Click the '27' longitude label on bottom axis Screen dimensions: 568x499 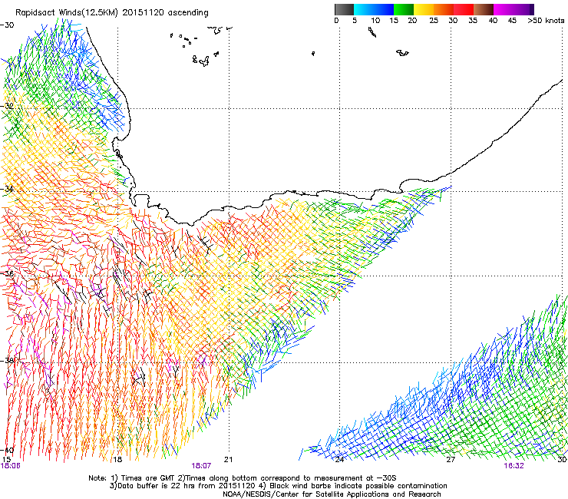(451, 460)
